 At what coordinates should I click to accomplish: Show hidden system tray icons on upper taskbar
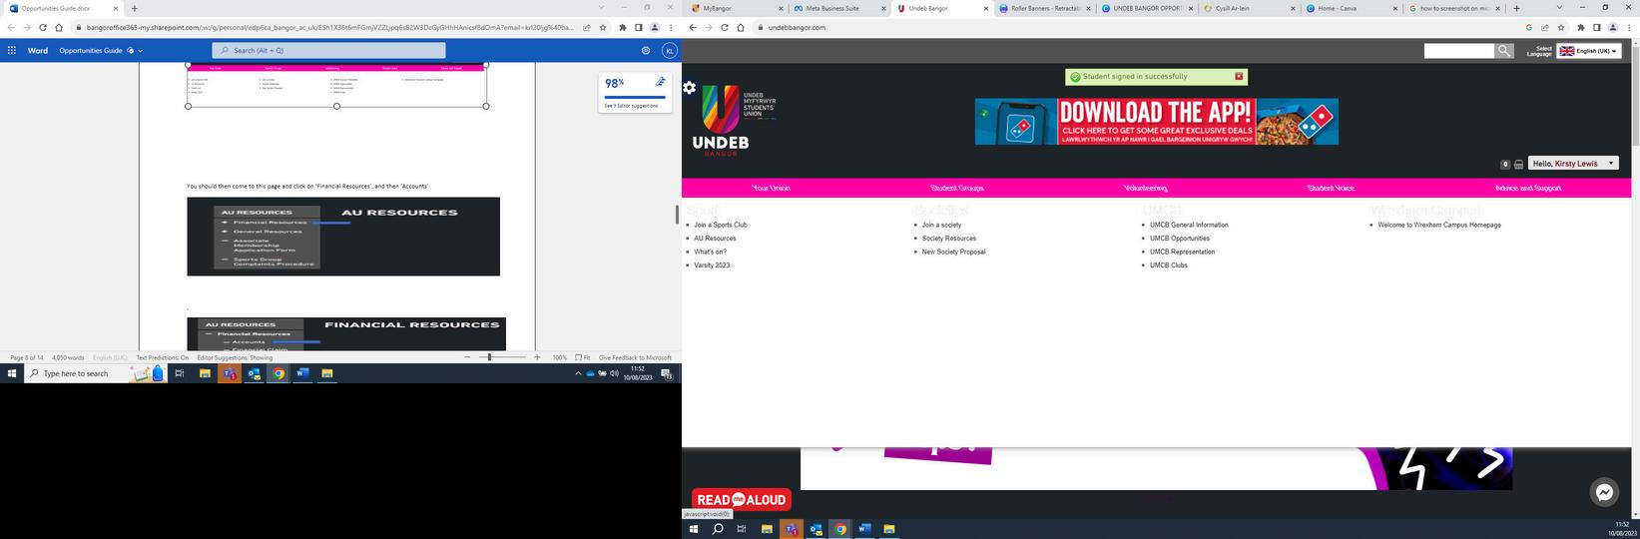pyautogui.click(x=577, y=373)
